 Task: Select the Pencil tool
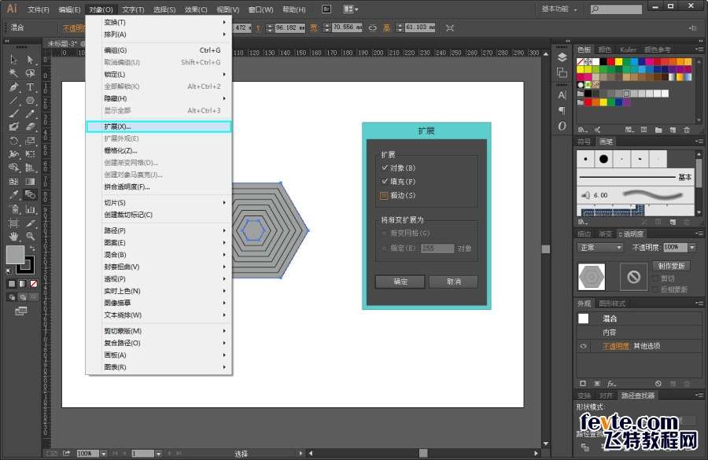[30, 114]
